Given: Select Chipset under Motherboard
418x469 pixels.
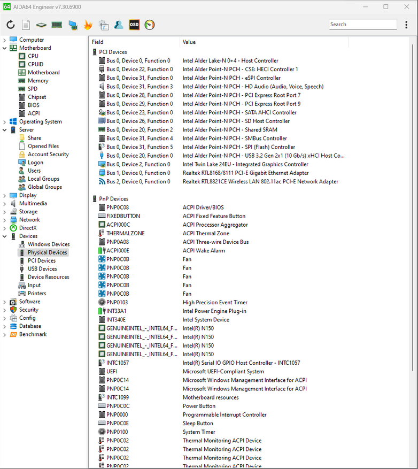Looking at the screenshot, I should tap(37, 97).
